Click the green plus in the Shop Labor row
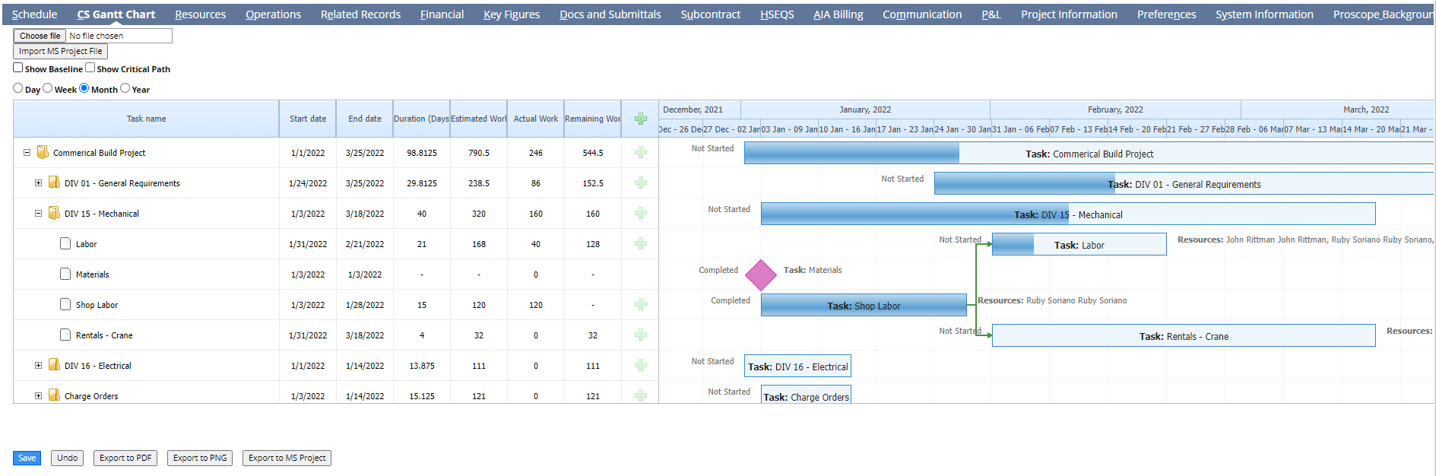This screenshot has height=476, width=1436. [641, 304]
